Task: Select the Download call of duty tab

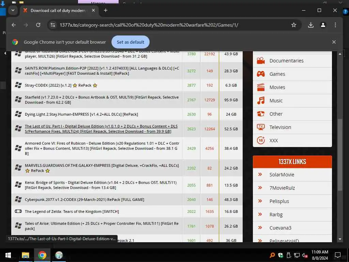Action: [x=58, y=11]
